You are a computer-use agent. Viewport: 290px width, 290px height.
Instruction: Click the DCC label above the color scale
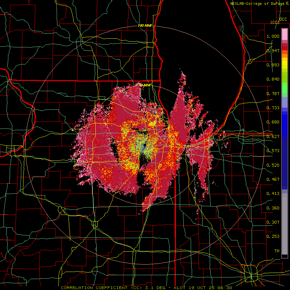pyautogui.click(x=283, y=19)
